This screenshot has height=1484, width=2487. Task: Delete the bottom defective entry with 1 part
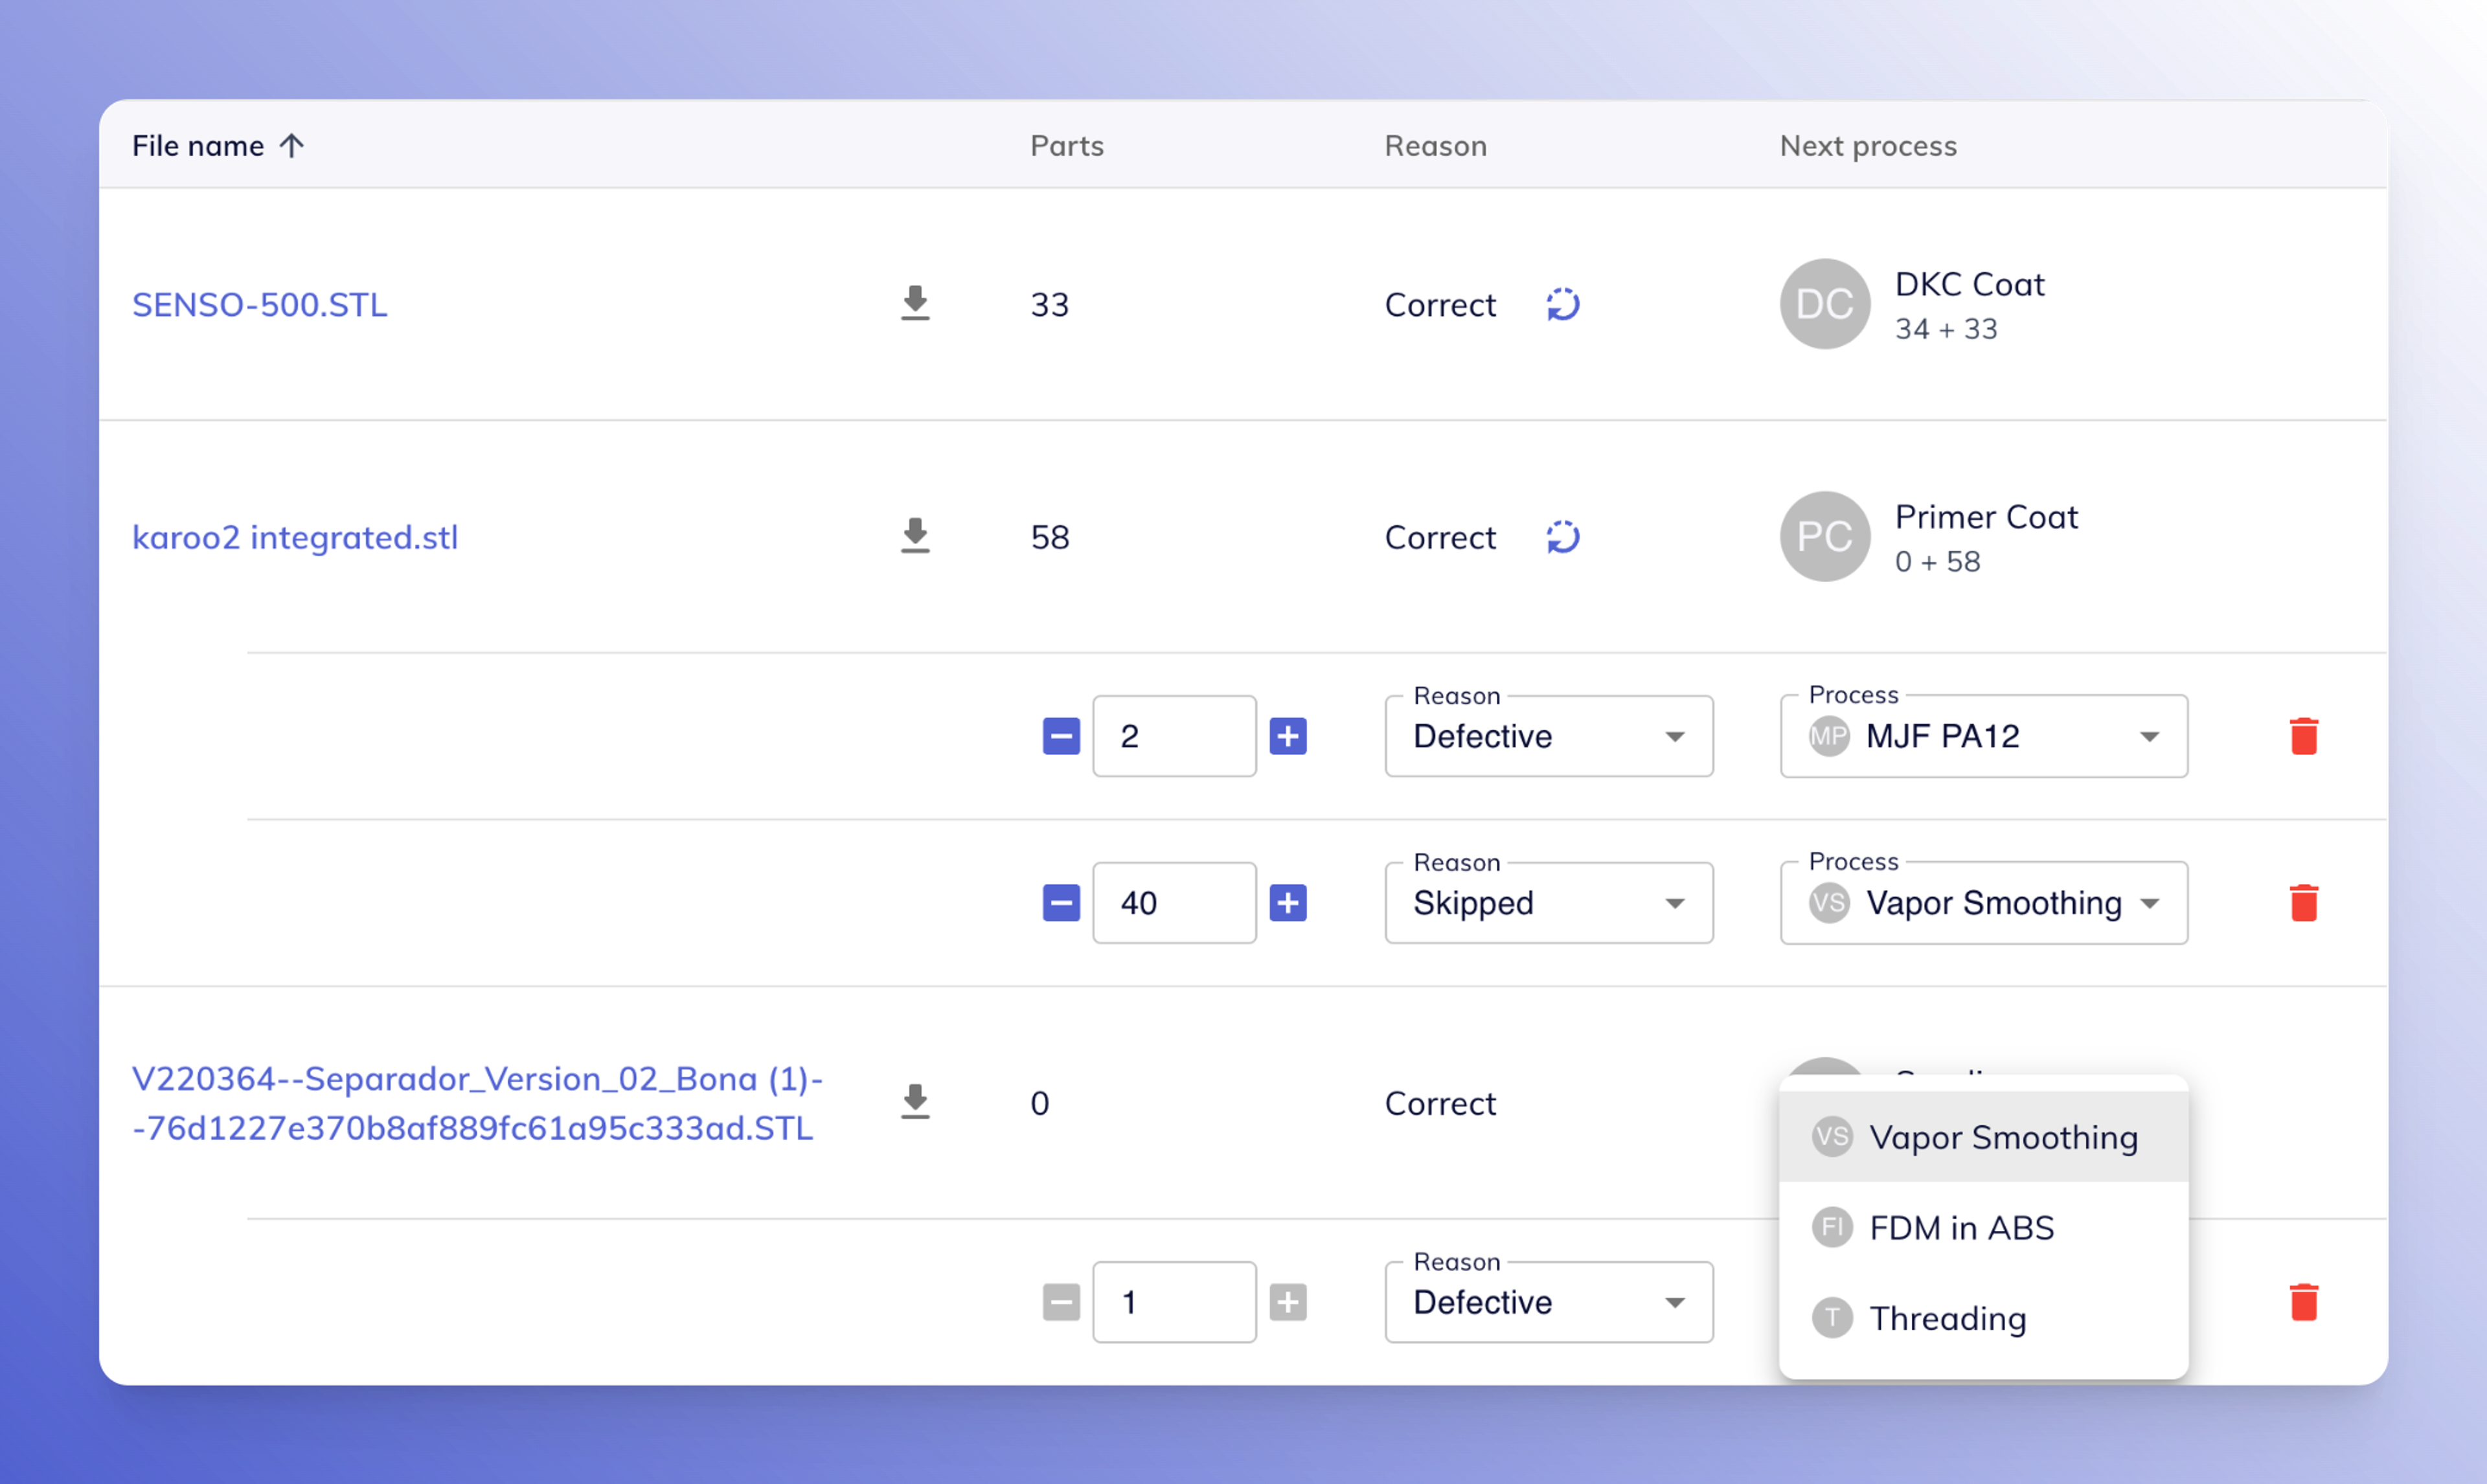click(x=2303, y=1302)
